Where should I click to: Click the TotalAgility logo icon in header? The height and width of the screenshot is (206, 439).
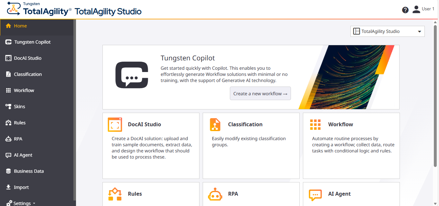tap(14, 9)
